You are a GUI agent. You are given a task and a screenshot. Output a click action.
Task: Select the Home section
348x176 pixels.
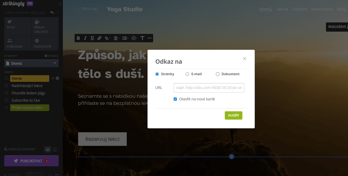pos(30,78)
